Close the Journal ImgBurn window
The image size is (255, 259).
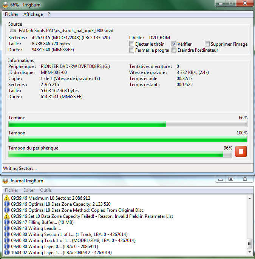[x=245, y=179]
